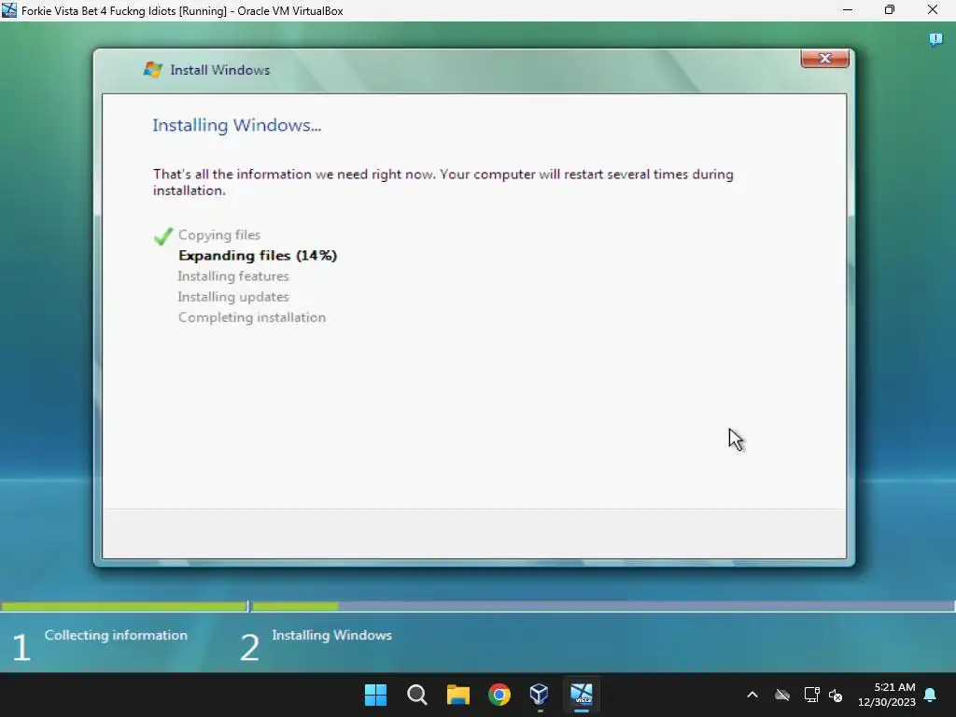The height and width of the screenshot is (717, 956).
Task: Open VirtualBox Manager from the taskbar
Action: [x=540, y=695]
